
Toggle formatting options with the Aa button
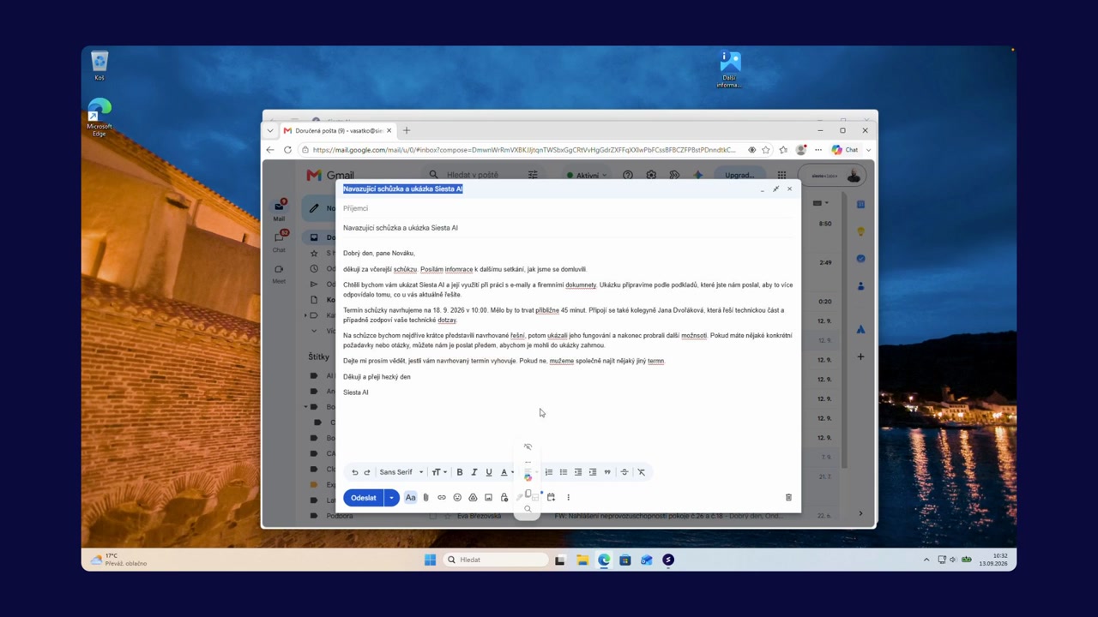(410, 497)
